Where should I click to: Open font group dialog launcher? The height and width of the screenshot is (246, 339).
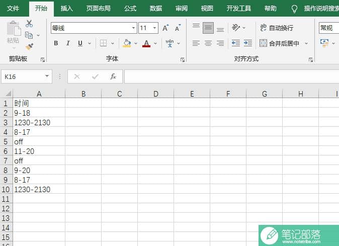(x=183, y=60)
